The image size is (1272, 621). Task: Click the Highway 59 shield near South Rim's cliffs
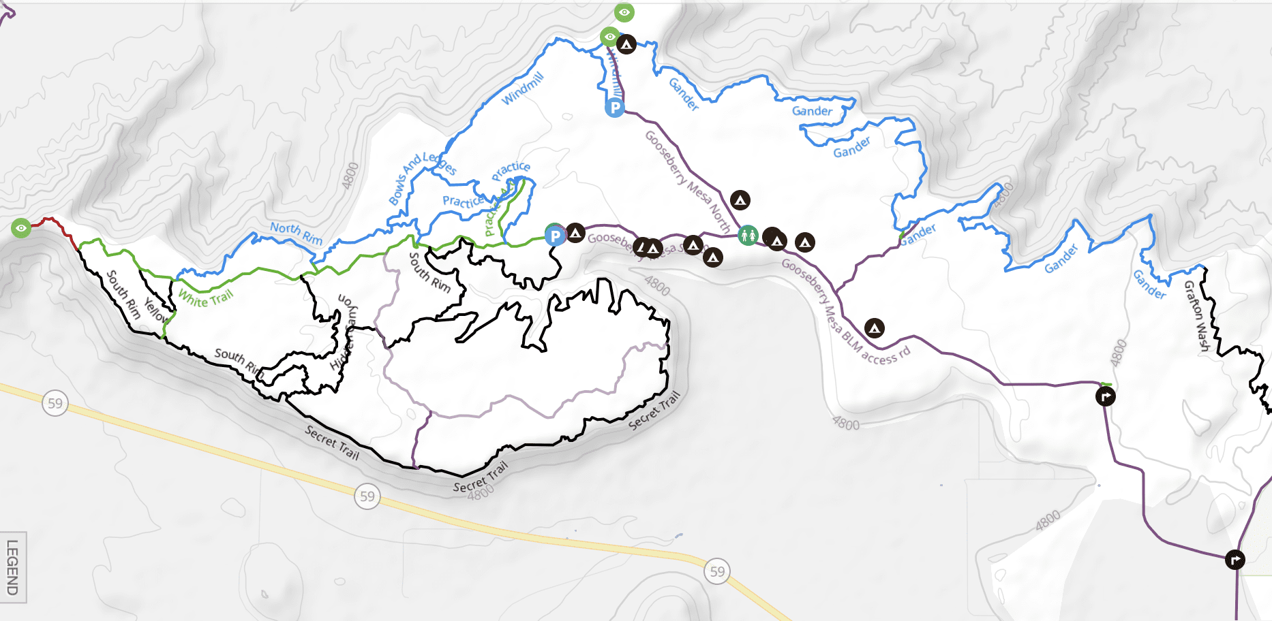tap(55, 404)
